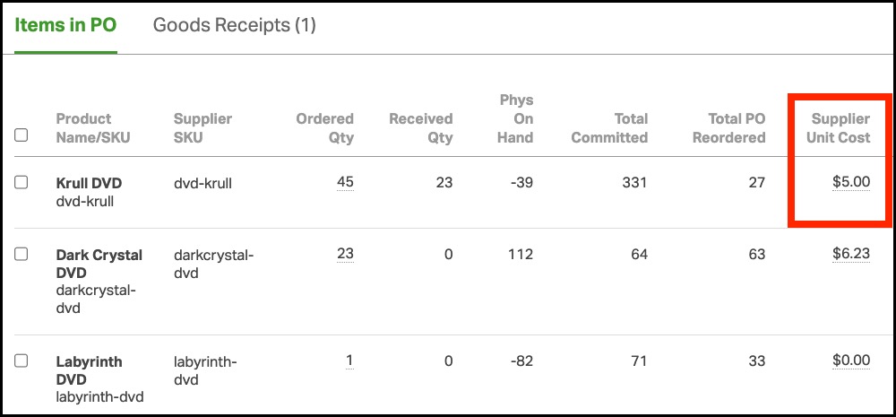Tick the Dark Crystal DVD row checkbox
This screenshot has height=417, width=896.
click(x=22, y=254)
